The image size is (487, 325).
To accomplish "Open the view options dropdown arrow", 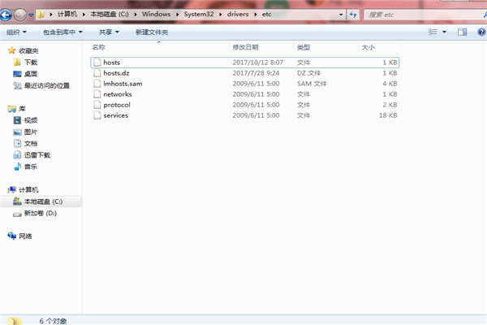I will tap(445, 32).
